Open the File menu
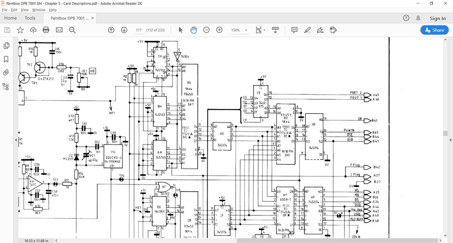The width and height of the screenshot is (453, 243). coord(4,10)
